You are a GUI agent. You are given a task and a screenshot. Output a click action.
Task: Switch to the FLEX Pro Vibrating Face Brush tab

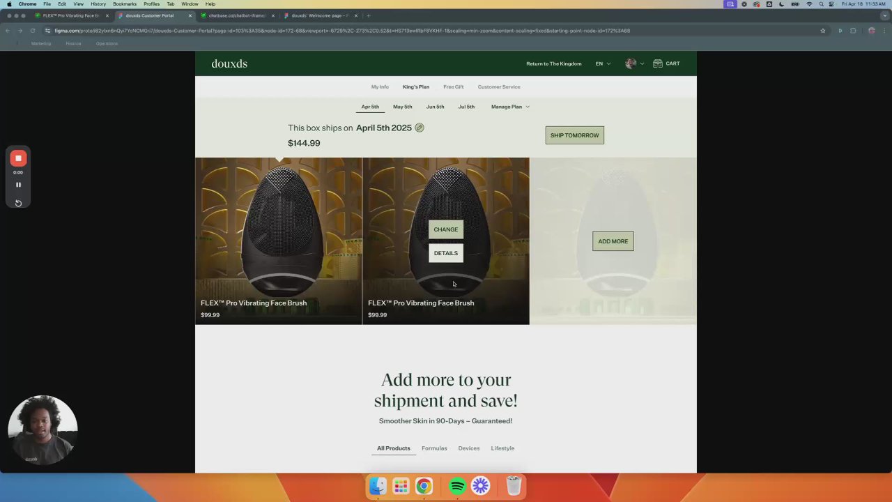[x=71, y=15]
